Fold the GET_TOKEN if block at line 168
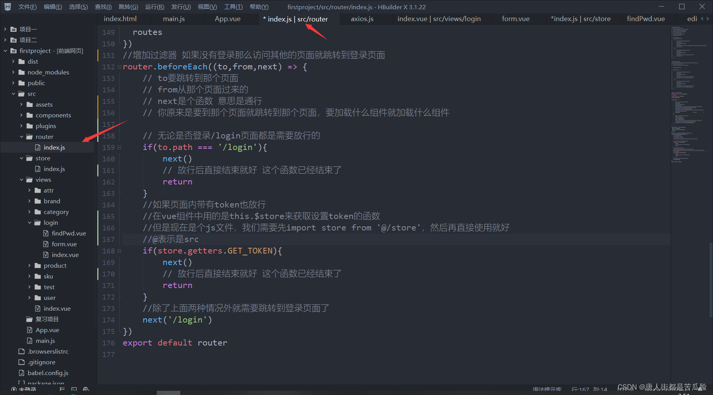This screenshot has height=395, width=713. tap(119, 251)
